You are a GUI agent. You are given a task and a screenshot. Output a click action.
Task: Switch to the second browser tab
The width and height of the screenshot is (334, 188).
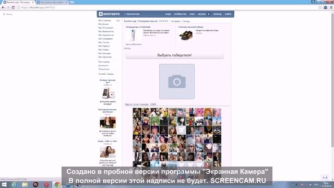52,2
